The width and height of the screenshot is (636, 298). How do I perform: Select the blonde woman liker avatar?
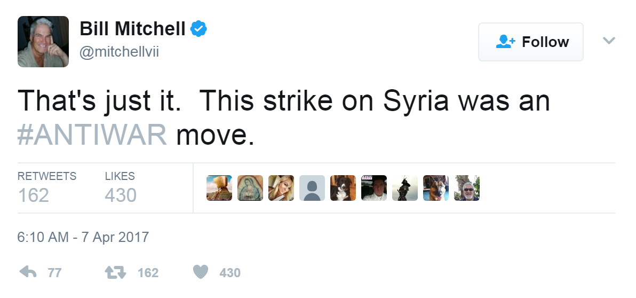(281, 188)
